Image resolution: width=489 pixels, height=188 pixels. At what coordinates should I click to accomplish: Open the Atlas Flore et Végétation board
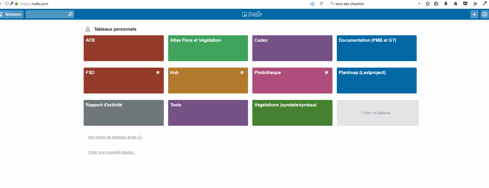point(208,48)
